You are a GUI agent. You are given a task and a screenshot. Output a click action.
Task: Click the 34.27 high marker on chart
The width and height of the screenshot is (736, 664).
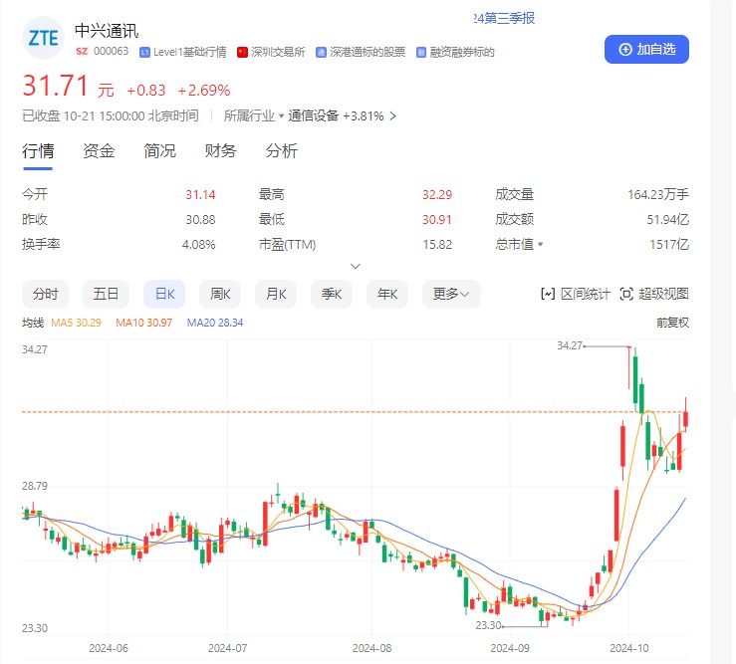click(570, 345)
